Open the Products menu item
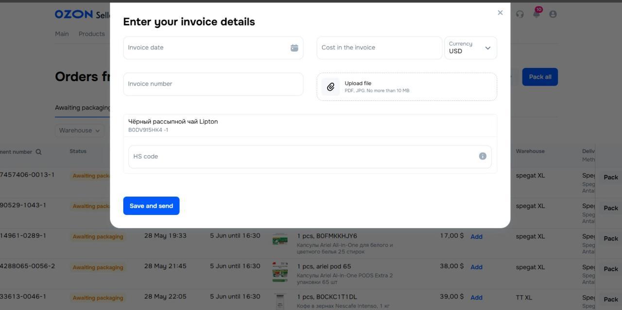The image size is (622, 310). 92,34
